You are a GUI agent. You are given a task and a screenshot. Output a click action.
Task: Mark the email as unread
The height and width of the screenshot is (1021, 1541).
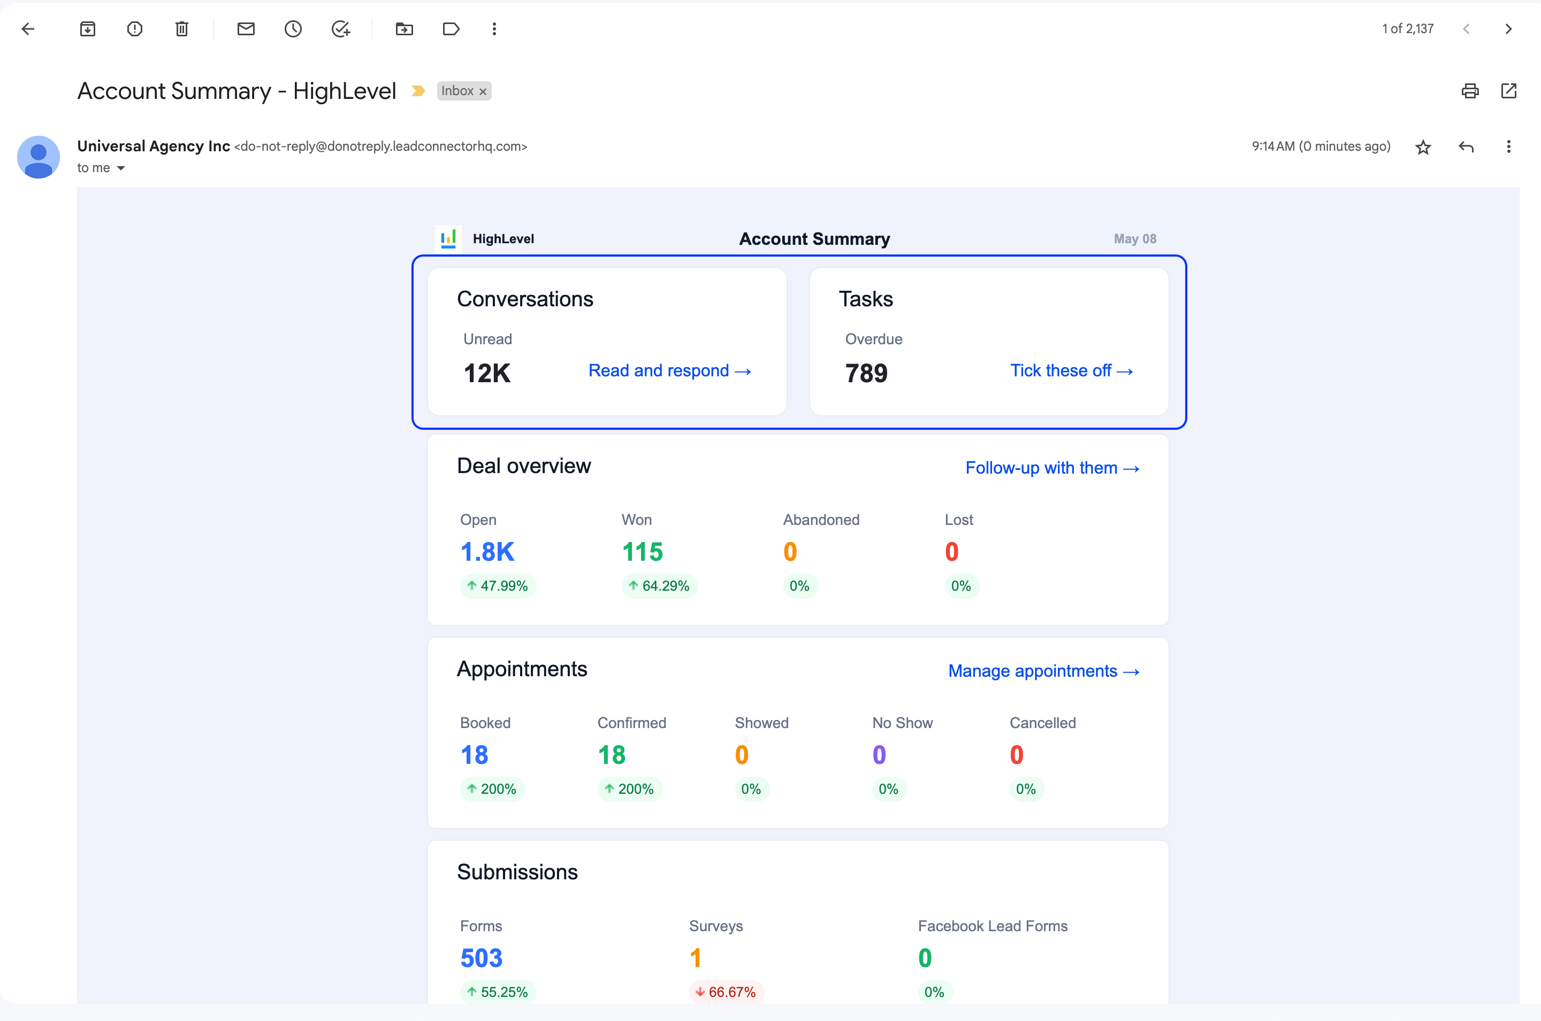[246, 29]
